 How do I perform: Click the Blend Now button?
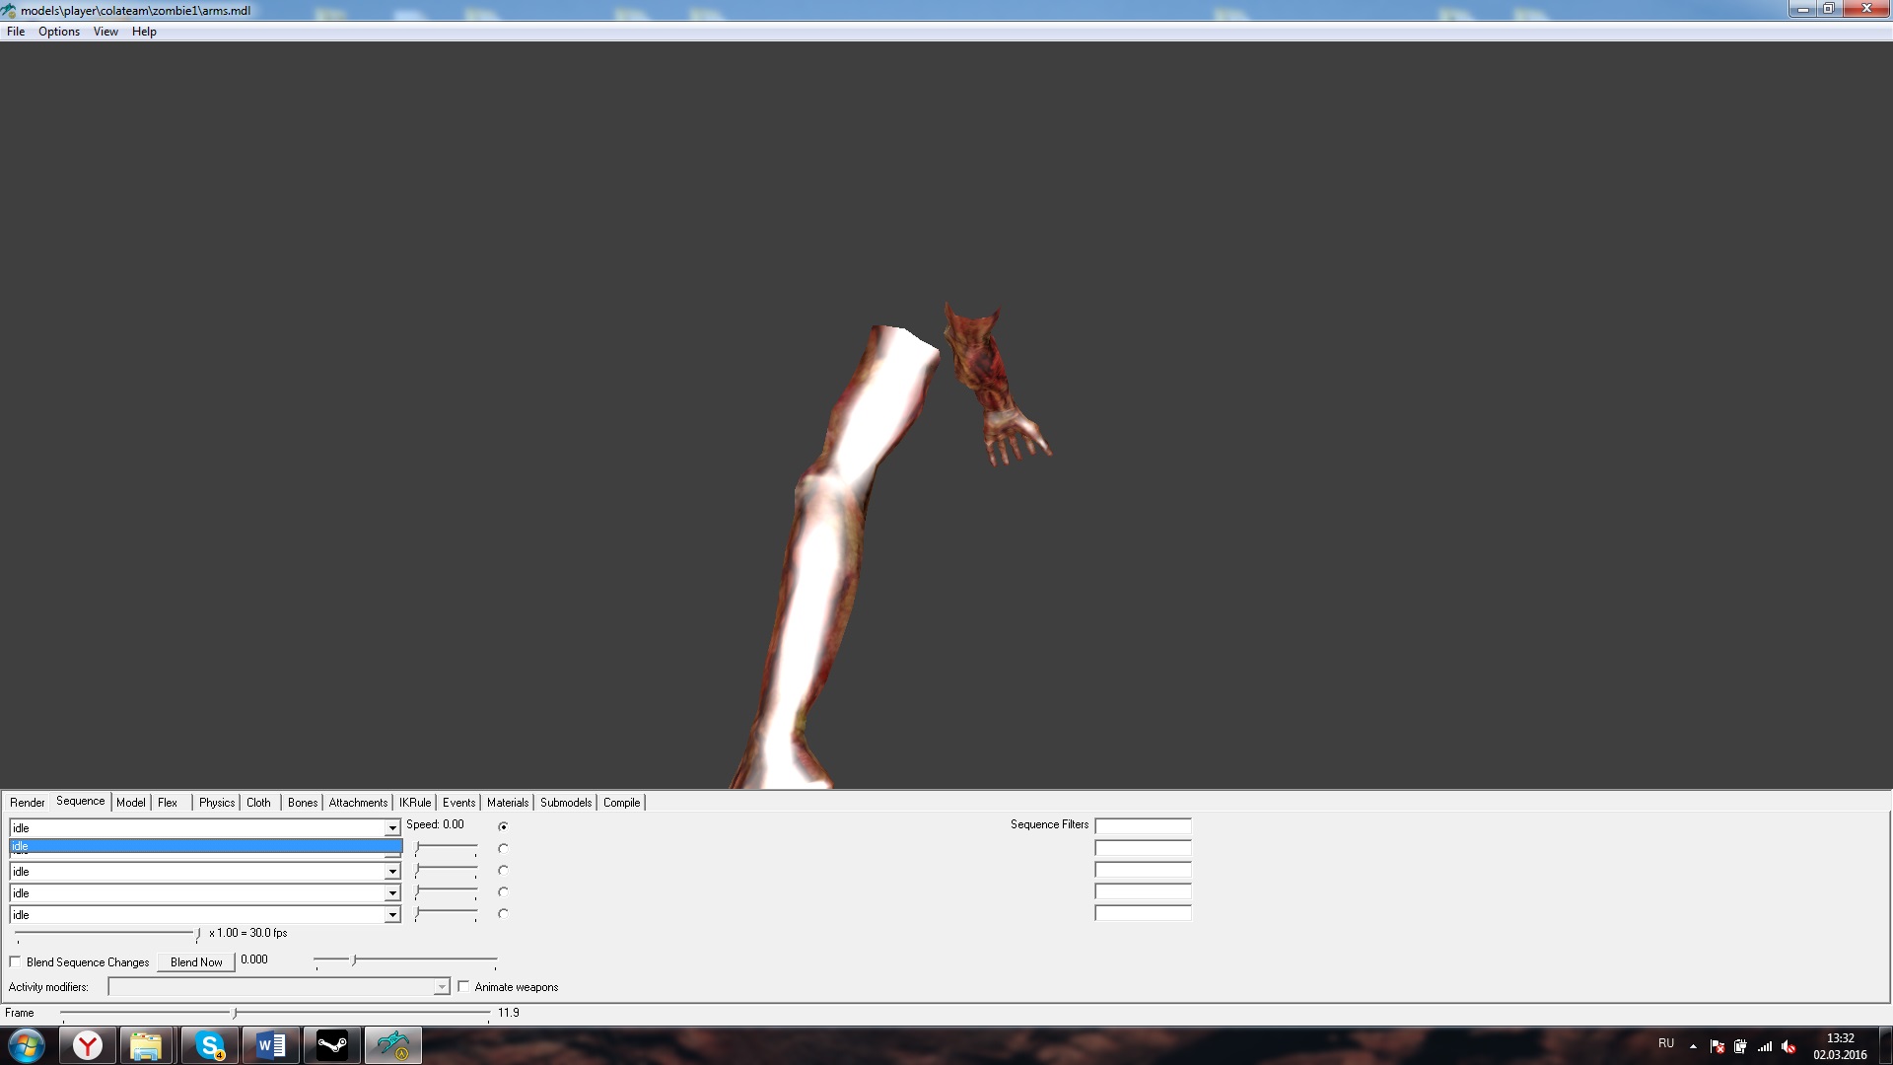[x=196, y=962]
